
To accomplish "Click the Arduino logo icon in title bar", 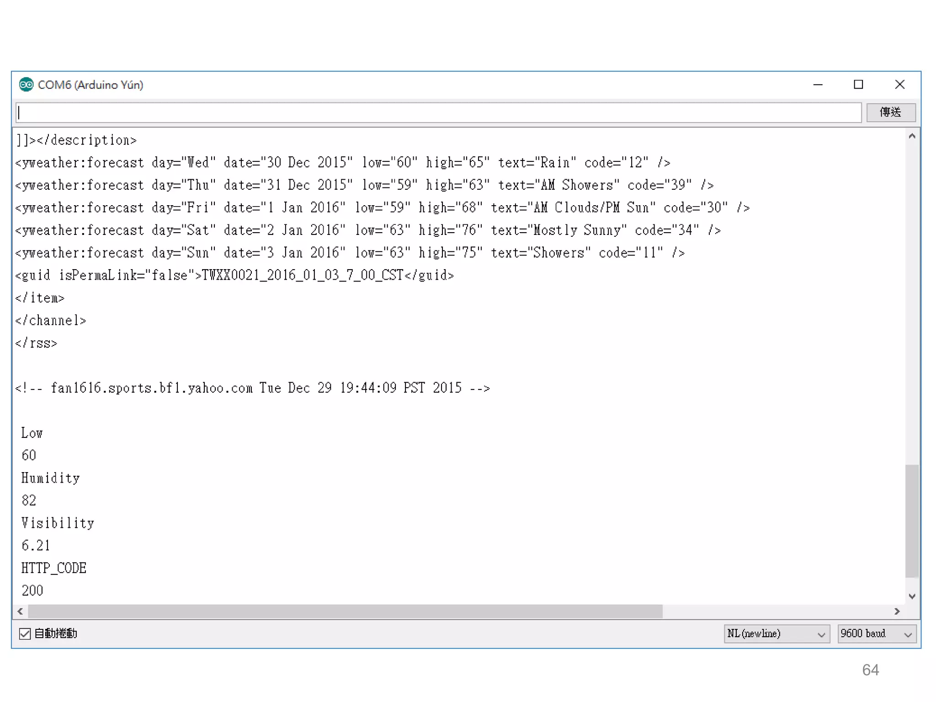I will point(26,85).
